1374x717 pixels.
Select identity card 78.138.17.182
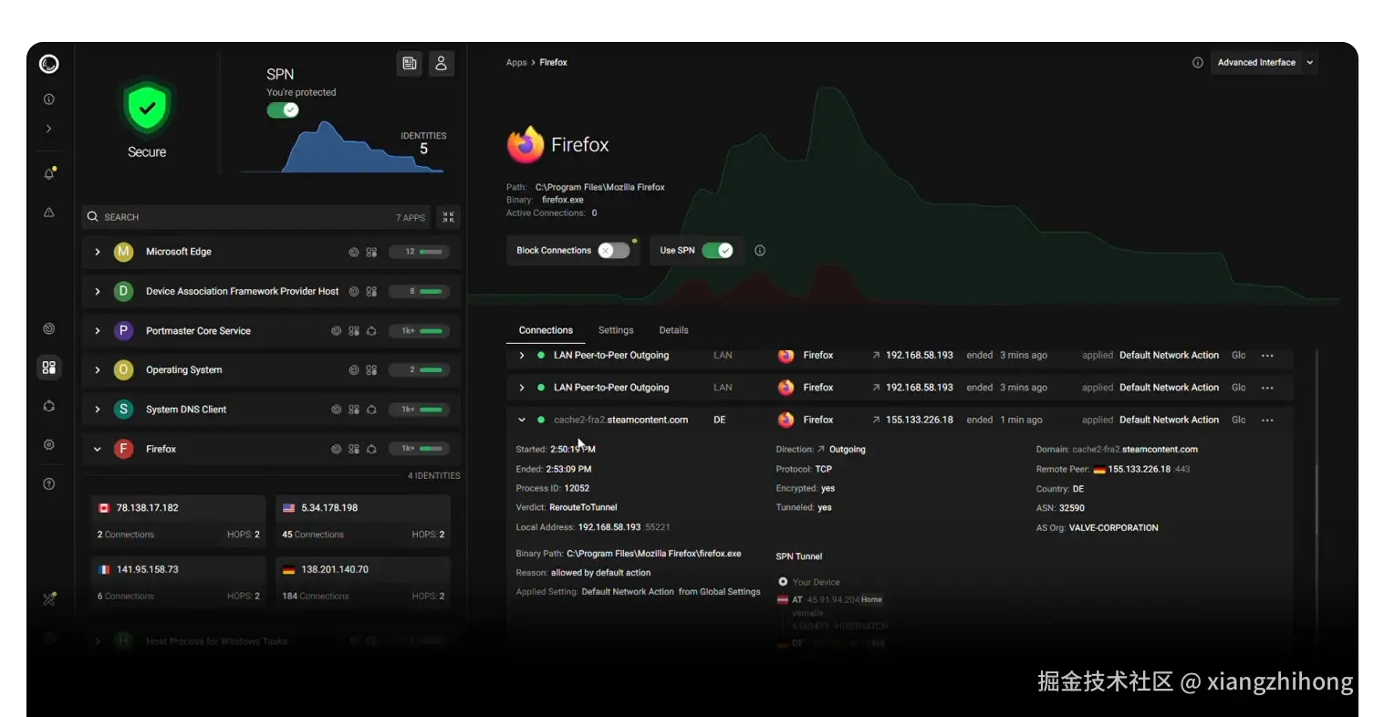[178, 521]
